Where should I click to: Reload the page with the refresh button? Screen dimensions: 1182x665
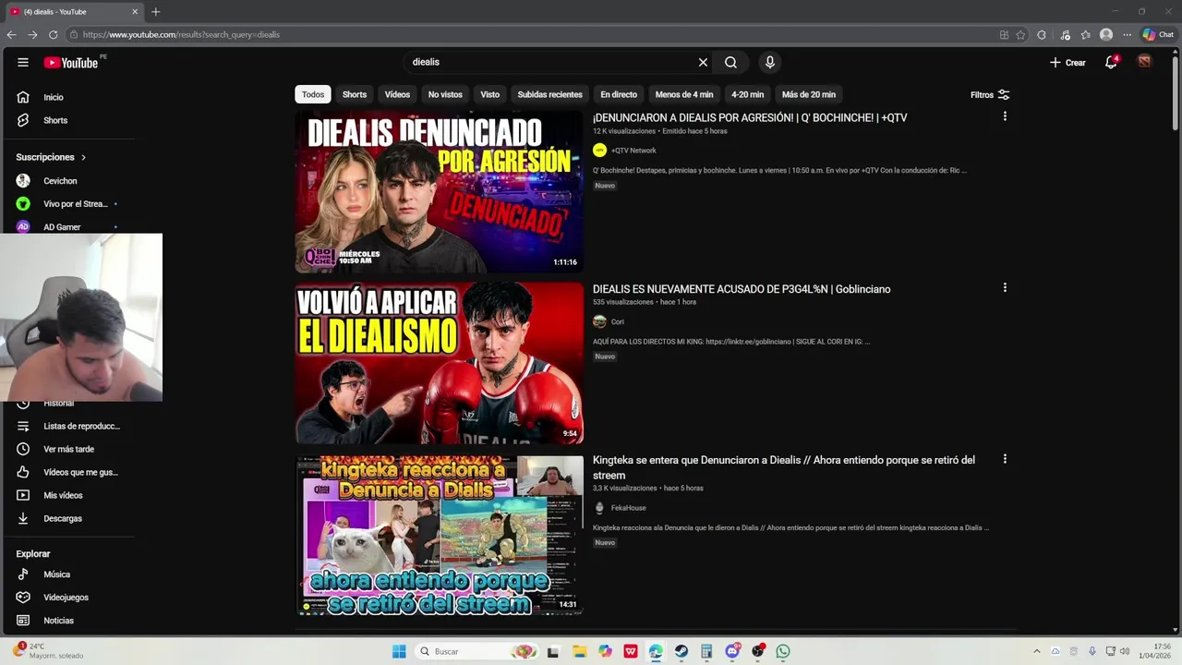(53, 34)
